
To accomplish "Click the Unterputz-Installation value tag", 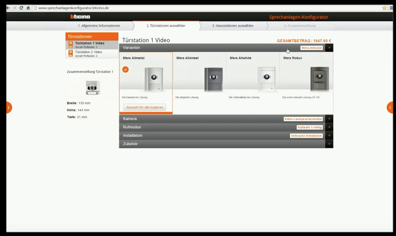I will coord(306,136).
